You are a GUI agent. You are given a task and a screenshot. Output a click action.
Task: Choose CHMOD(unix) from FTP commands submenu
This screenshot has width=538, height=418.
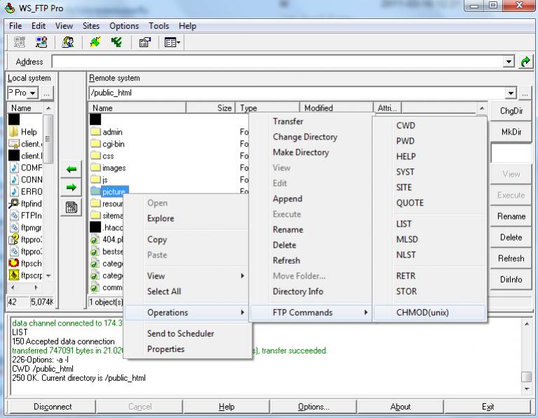click(x=430, y=313)
